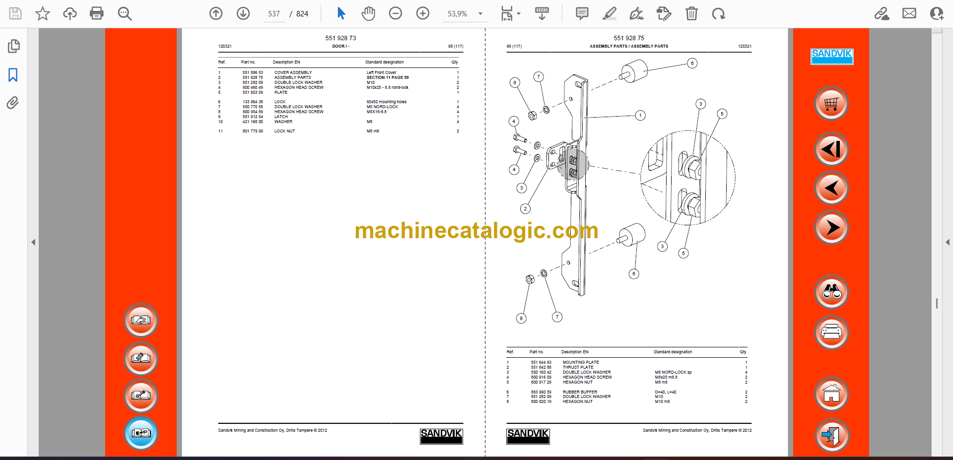Image resolution: width=953 pixels, height=460 pixels.
Task: Go back with the left arrow round button
Action: coord(831,188)
